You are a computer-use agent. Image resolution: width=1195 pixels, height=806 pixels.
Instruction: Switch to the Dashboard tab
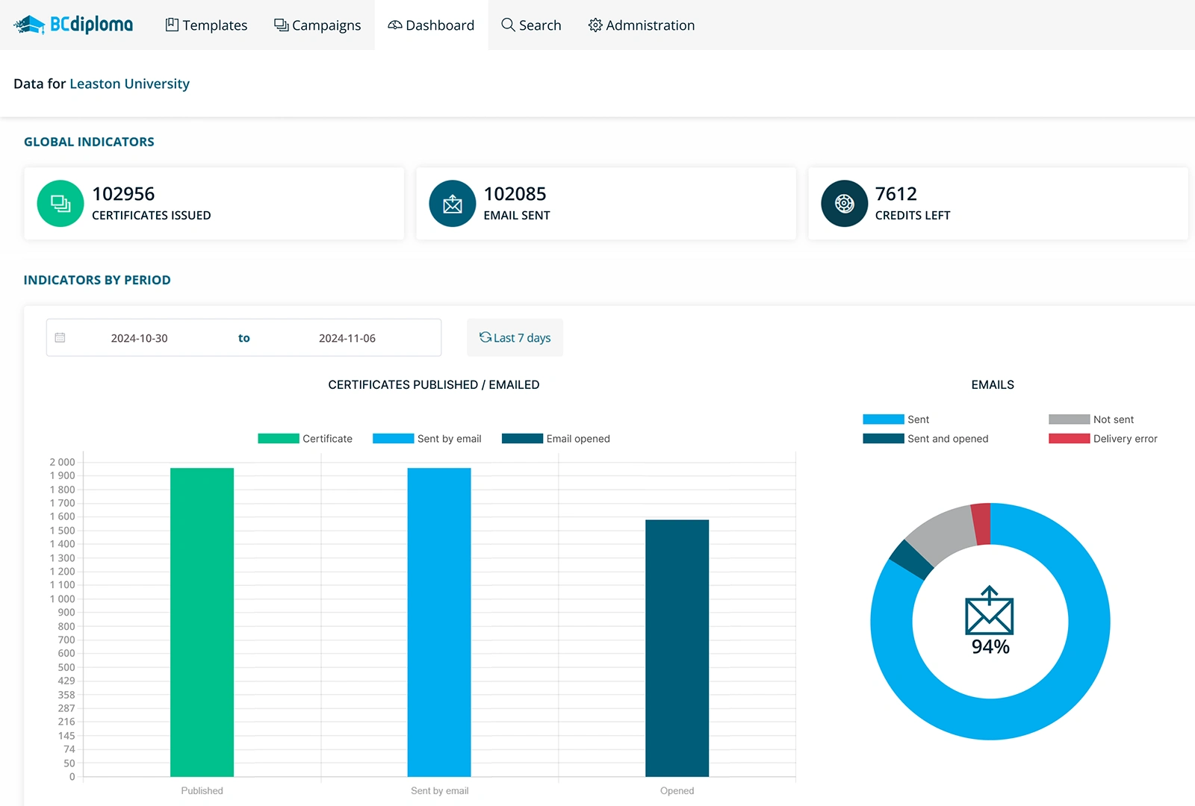coord(431,25)
